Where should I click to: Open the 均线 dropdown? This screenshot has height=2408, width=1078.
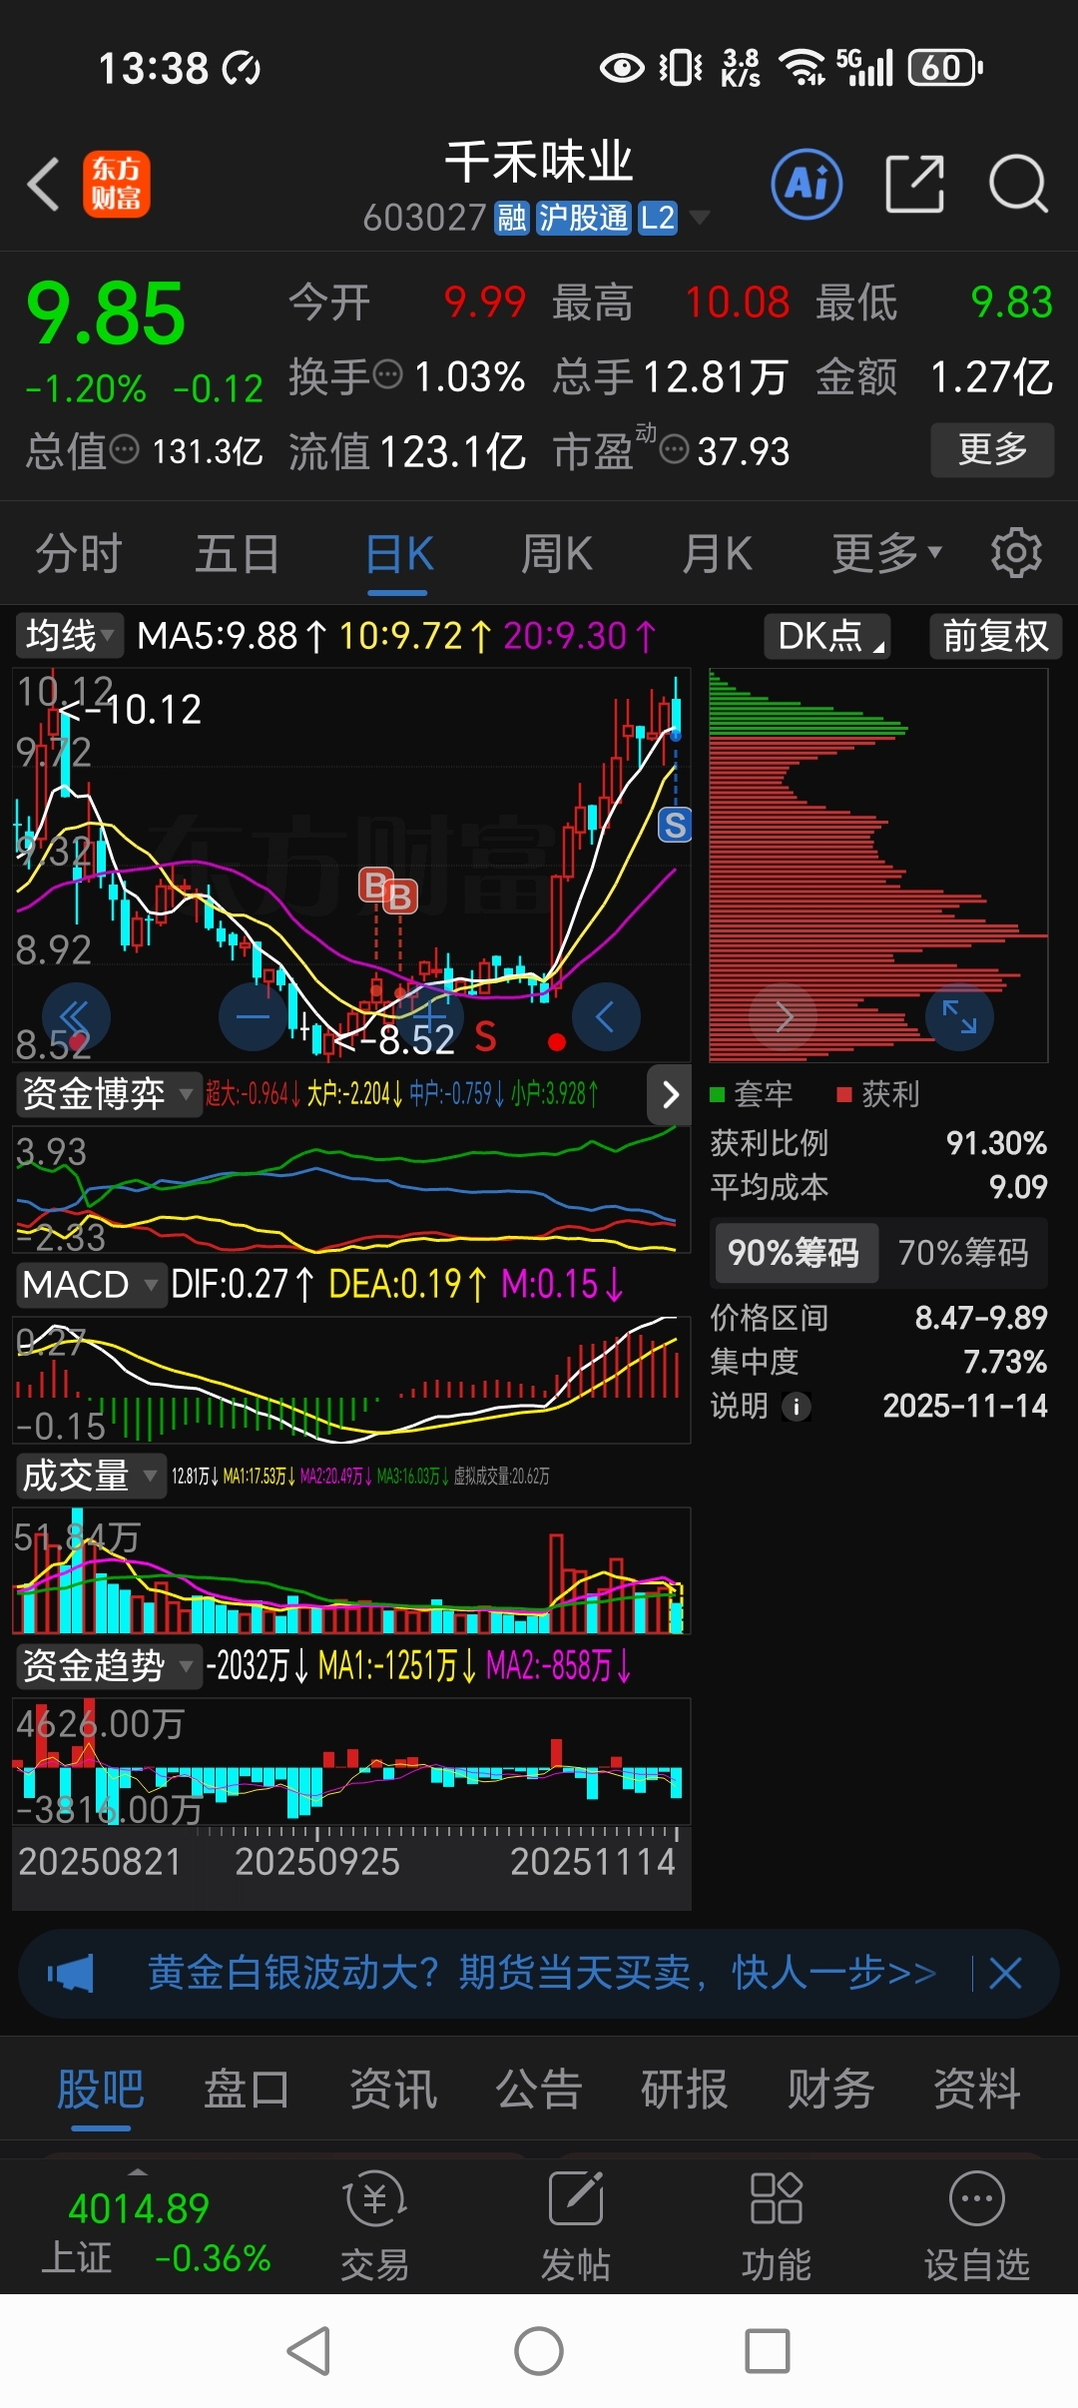click(x=69, y=636)
